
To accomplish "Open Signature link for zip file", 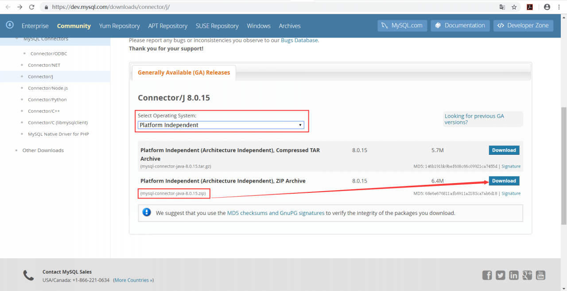I will pos(511,193).
